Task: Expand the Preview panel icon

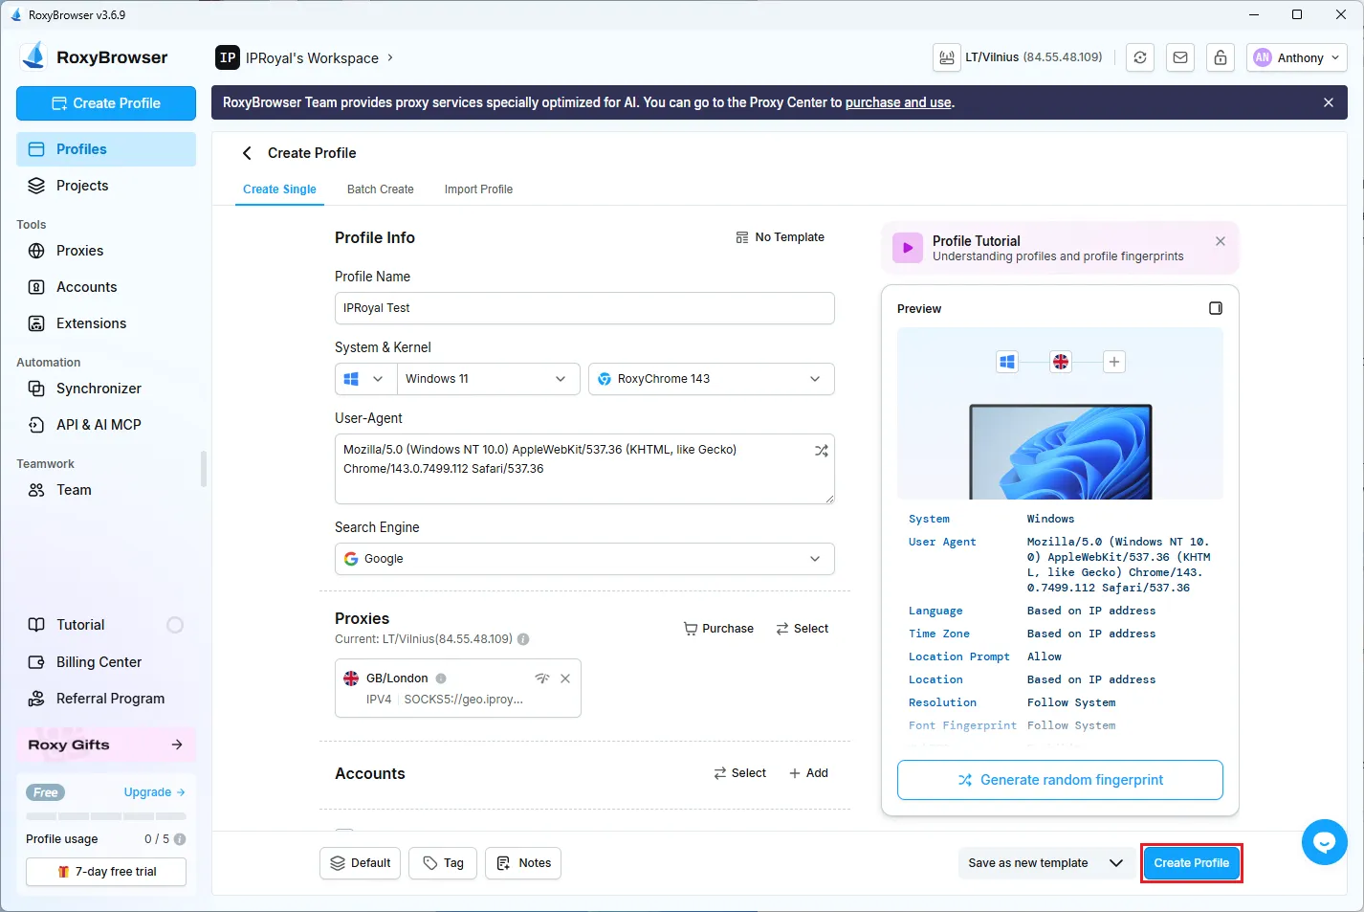Action: click(x=1215, y=308)
